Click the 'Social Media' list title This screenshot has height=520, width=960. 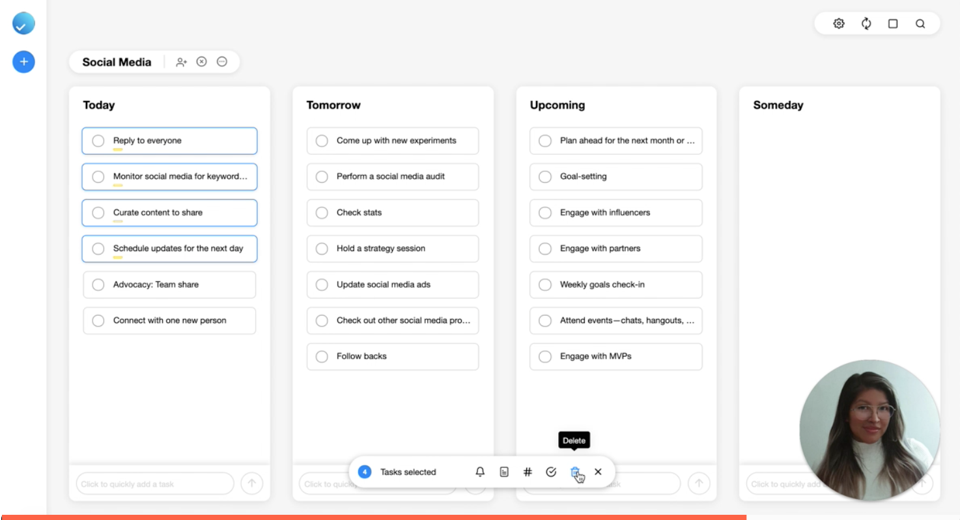click(x=117, y=62)
